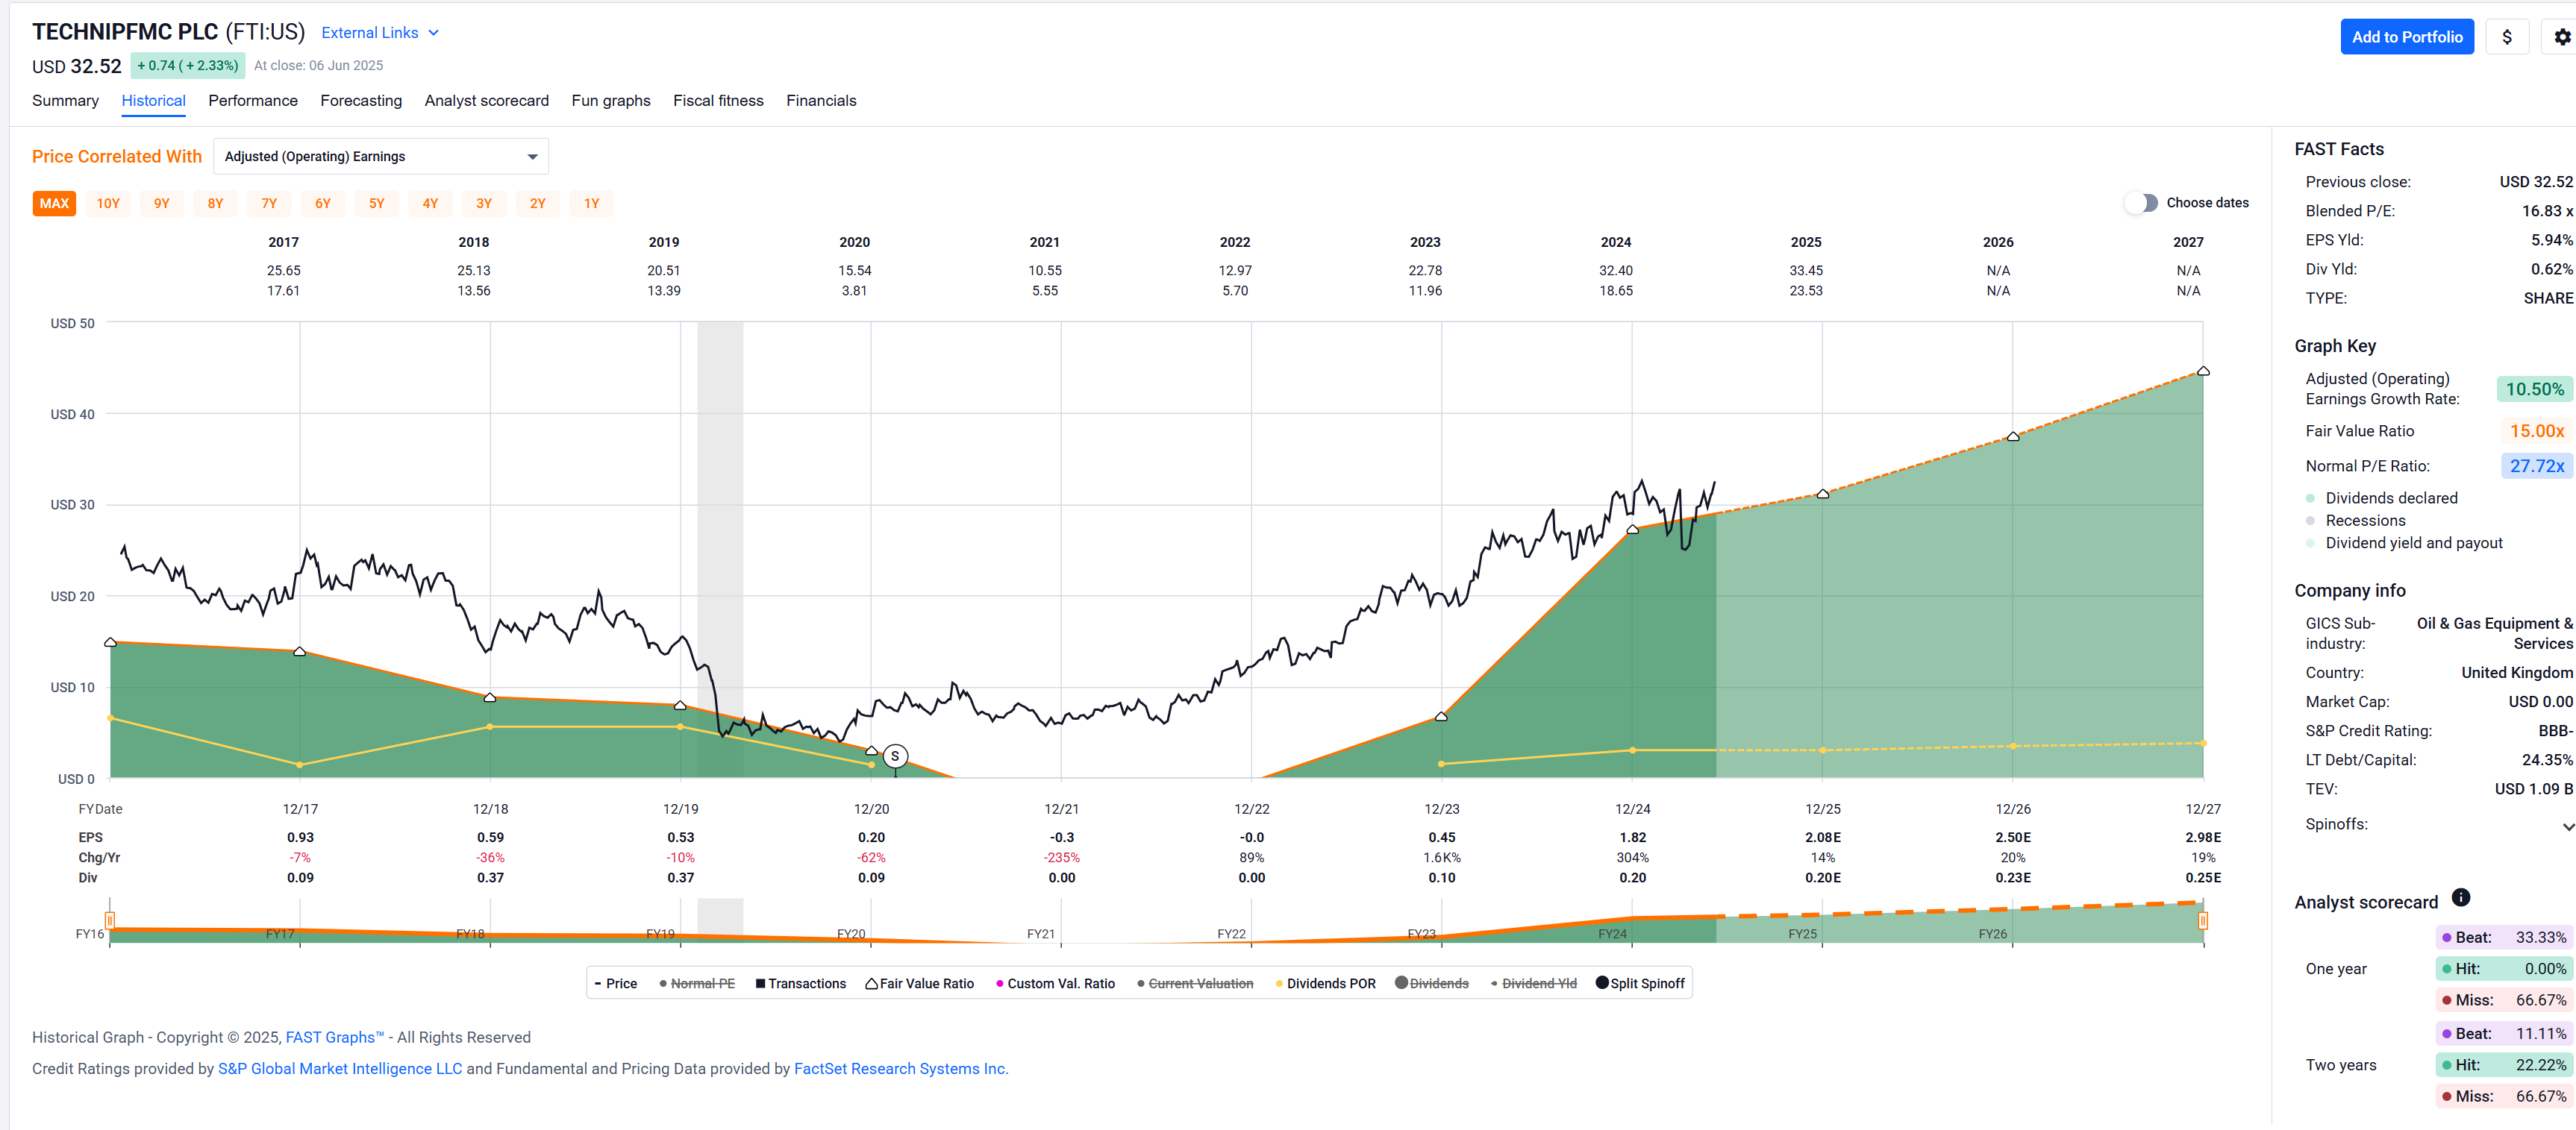The height and width of the screenshot is (1130, 2576).
Task: Open the Fun graphs tab
Action: click(x=611, y=101)
